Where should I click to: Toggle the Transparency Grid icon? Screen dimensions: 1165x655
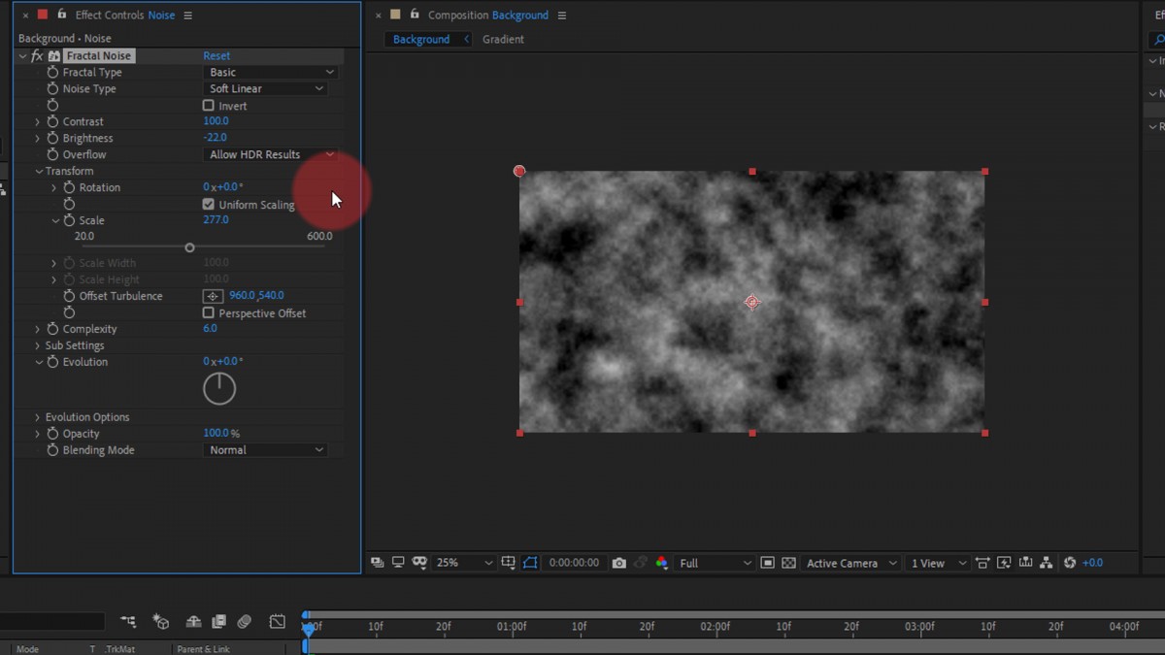(x=788, y=563)
